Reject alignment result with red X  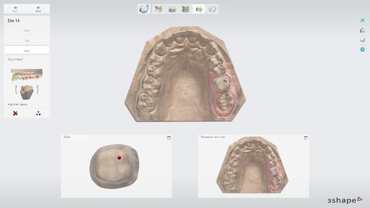click(x=15, y=113)
